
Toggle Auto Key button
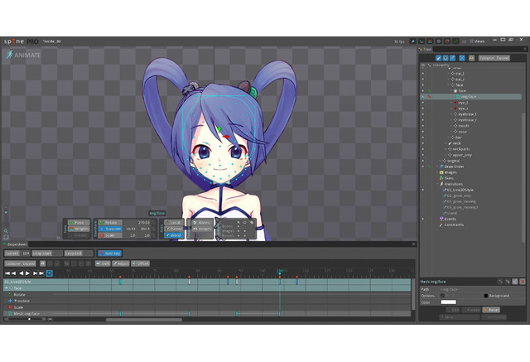pyautogui.click(x=110, y=253)
